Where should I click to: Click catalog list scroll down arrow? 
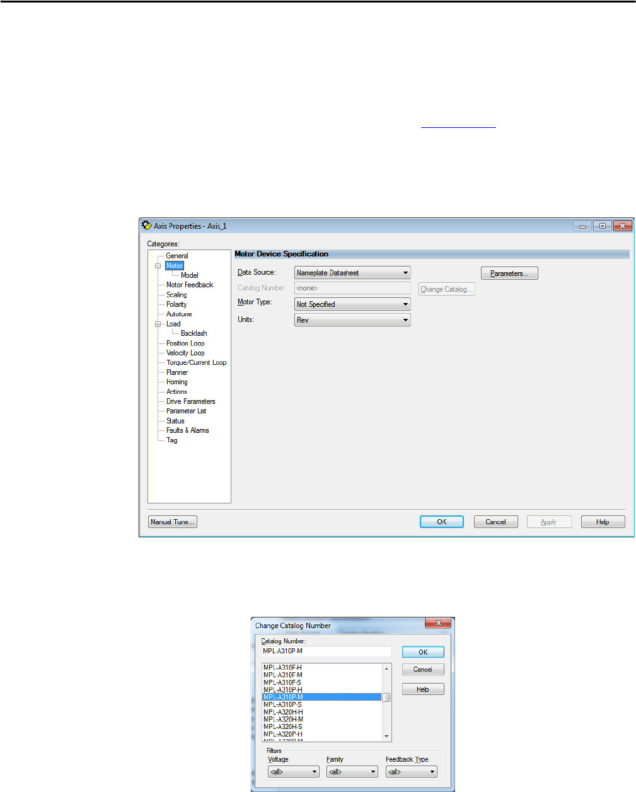click(x=386, y=737)
